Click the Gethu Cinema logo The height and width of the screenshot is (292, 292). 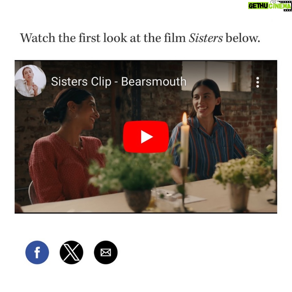tap(270, 6)
